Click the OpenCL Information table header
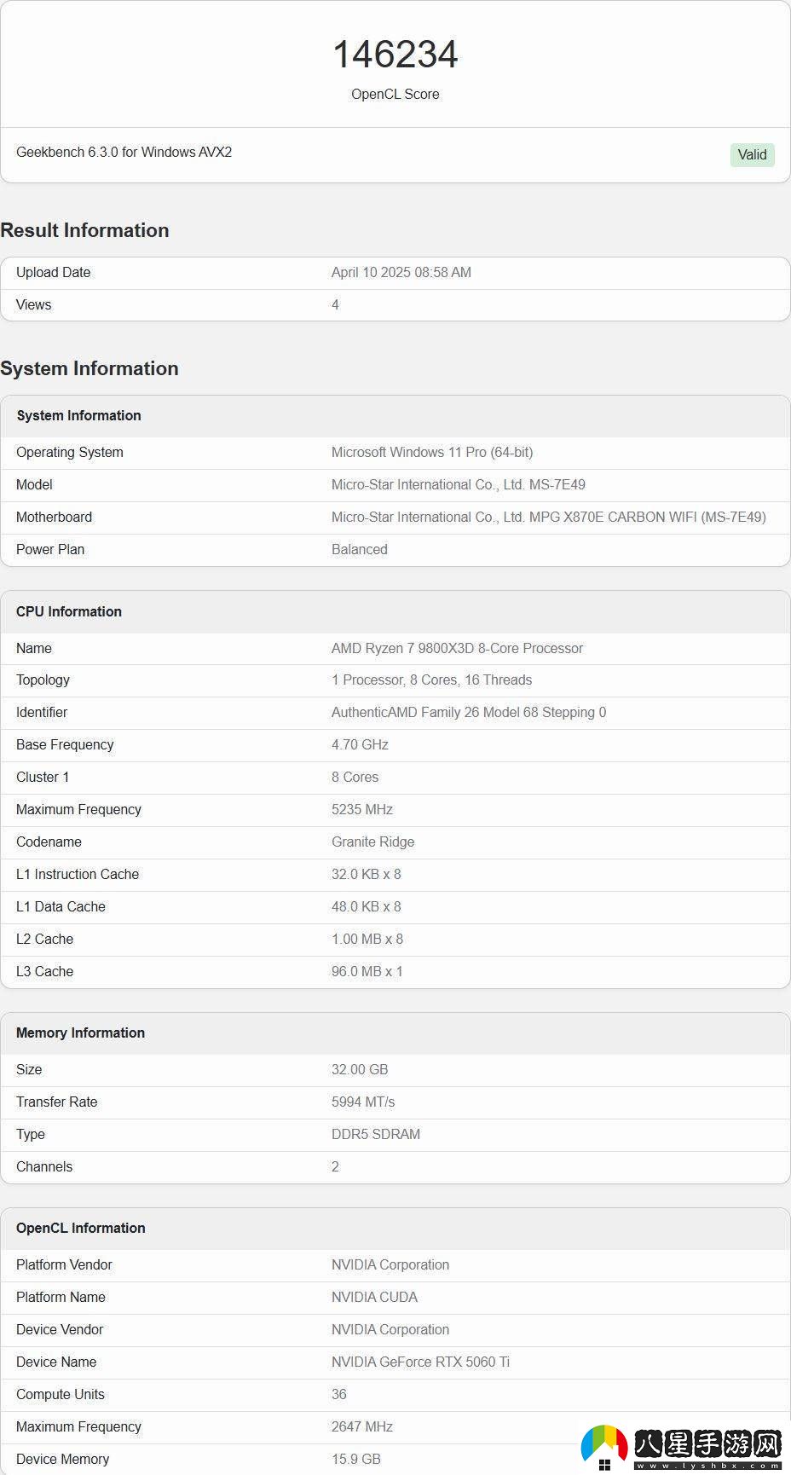Screen dimensions: 791x1475 pos(80,1228)
